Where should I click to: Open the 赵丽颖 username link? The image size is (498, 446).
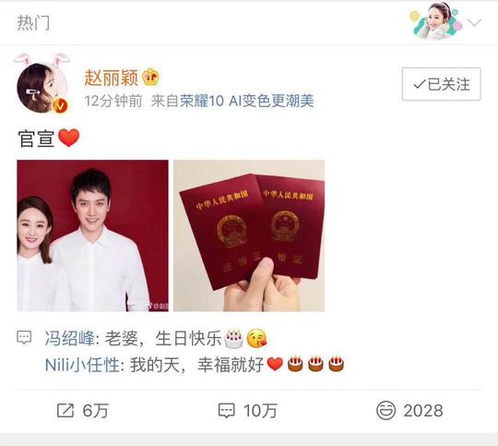[112, 78]
